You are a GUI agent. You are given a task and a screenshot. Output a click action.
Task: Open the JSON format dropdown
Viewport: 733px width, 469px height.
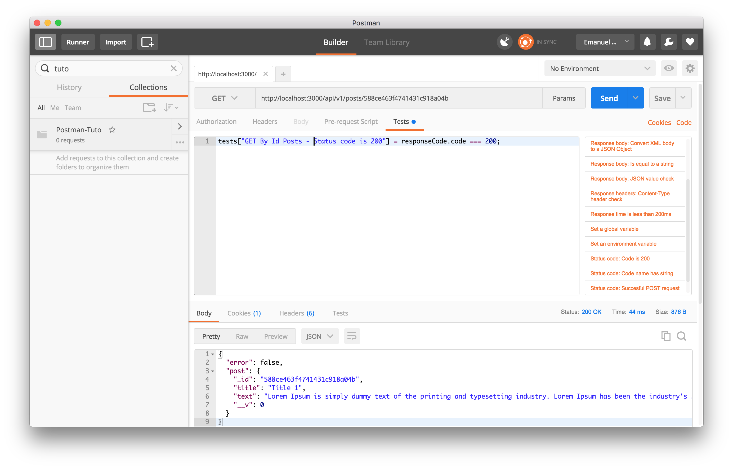320,336
